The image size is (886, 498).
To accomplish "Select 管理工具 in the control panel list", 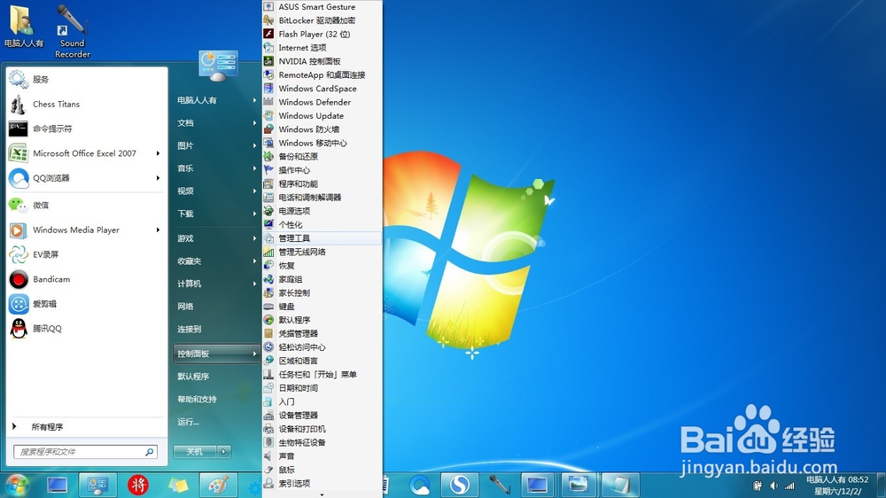I will tap(323, 238).
